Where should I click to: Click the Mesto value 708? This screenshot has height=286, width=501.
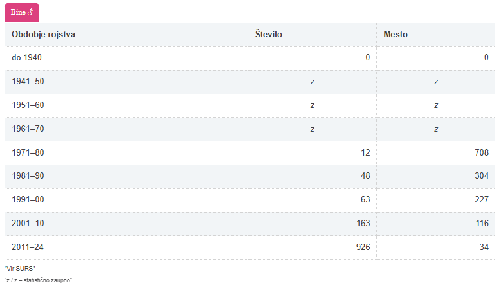tap(482, 152)
